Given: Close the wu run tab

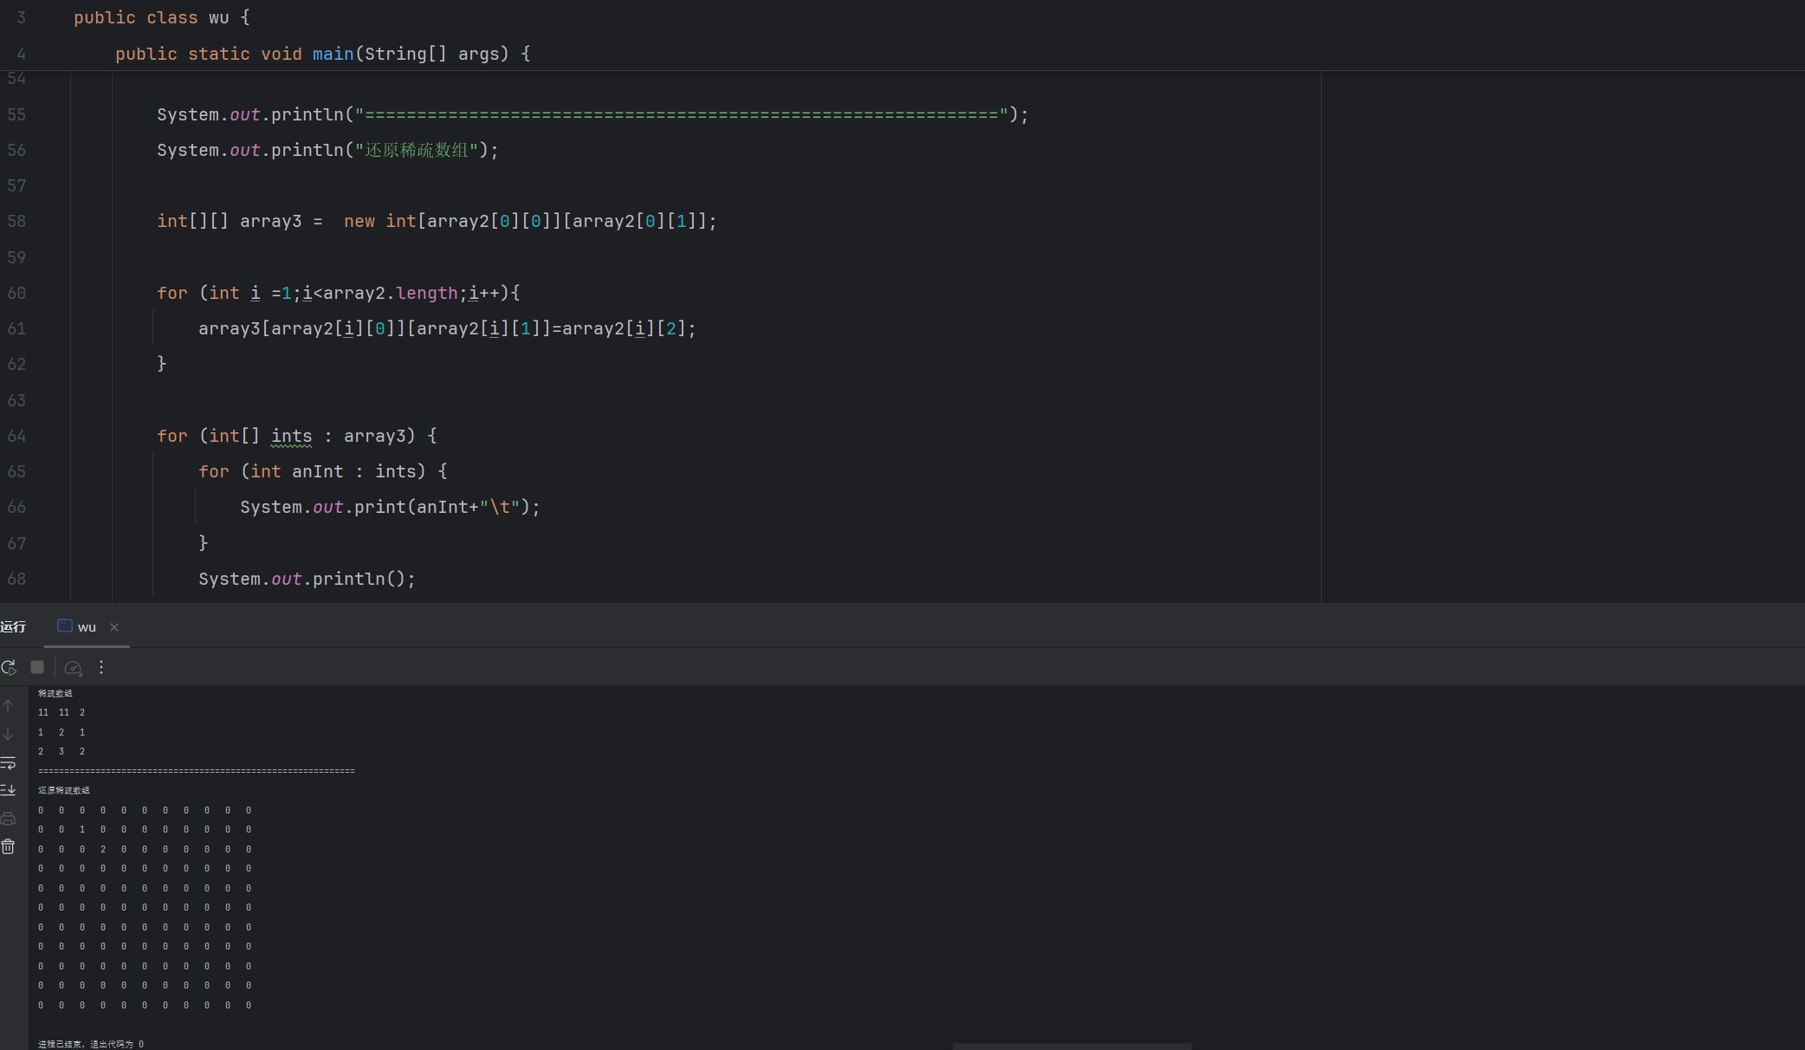Looking at the screenshot, I should pyautogui.click(x=114, y=627).
